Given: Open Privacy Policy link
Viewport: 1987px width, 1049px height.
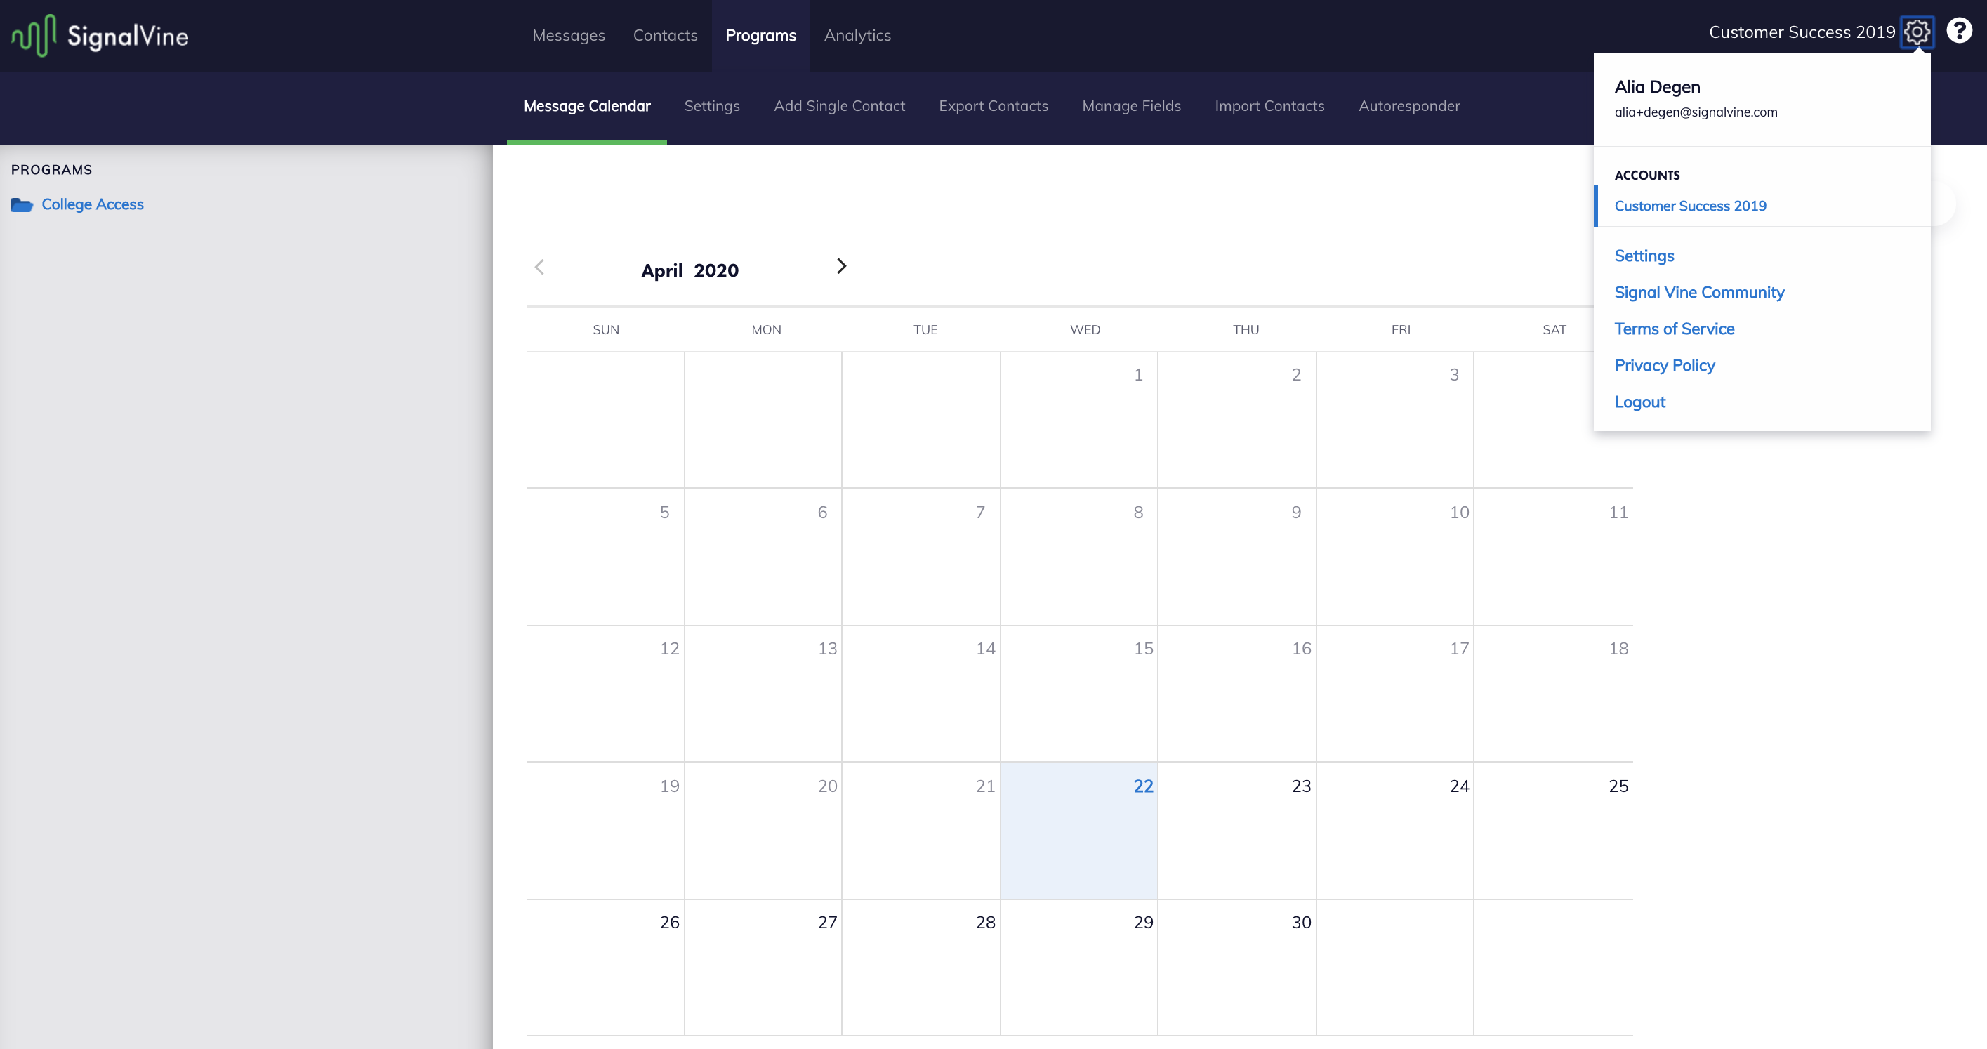Looking at the screenshot, I should (x=1665, y=366).
